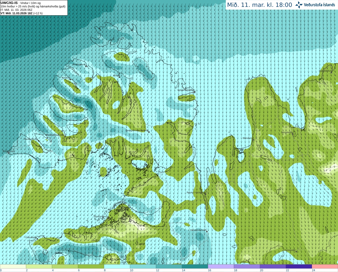The image size is (338, 272).
Task: Click the 'UWC/IG-IS' model title text
Action: pos(9,3)
